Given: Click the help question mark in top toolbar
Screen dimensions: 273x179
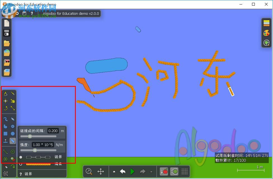Looking at the screenshot, I should tap(32, 13).
